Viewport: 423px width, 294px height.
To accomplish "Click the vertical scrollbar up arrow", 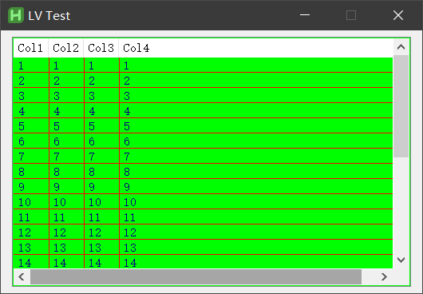I will coord(401,47).
